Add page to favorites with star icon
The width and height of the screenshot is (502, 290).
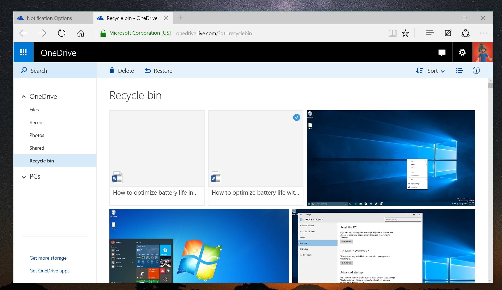405,33
